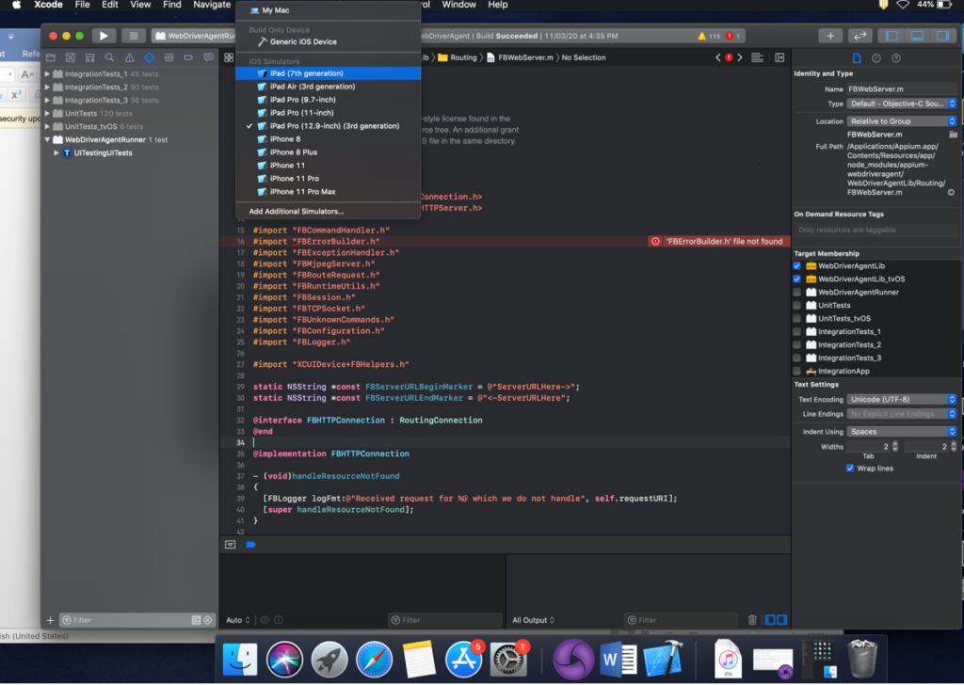Expand UITestingUITests disclosure triangle

tap(56, 153)
